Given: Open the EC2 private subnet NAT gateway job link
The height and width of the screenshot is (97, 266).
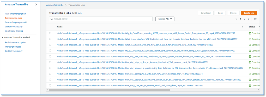Looking at the screenshot, I should click(x=146, y=50).
